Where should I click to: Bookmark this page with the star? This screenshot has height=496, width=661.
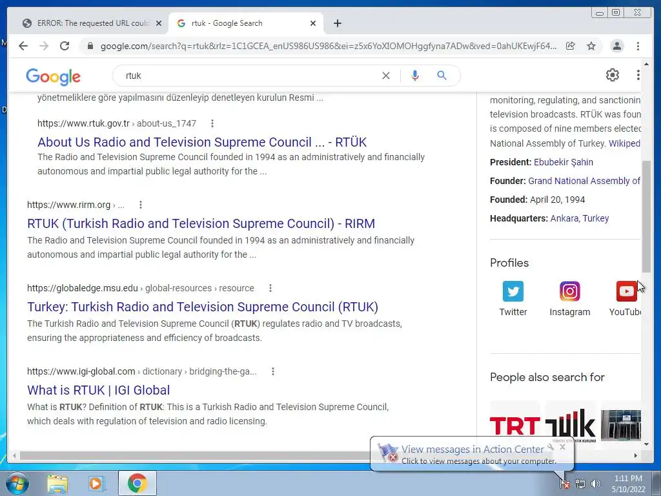(591, 46)
